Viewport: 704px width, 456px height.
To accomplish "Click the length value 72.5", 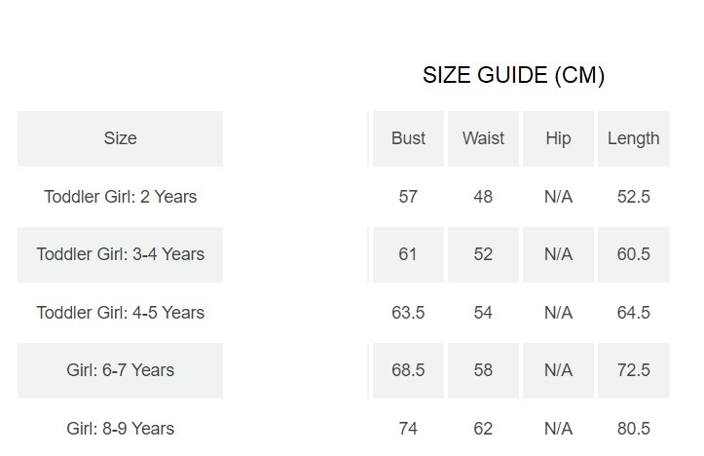I will point(633,370).
